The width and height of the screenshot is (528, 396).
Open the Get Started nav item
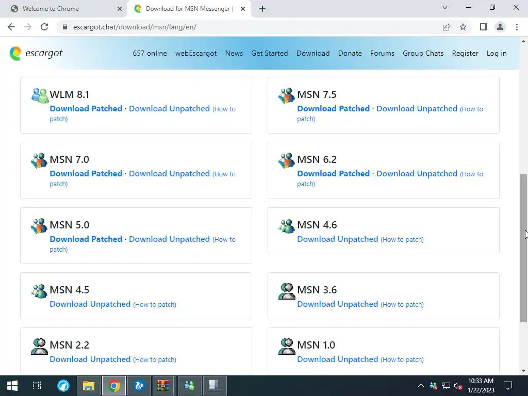tap(269, 53)
